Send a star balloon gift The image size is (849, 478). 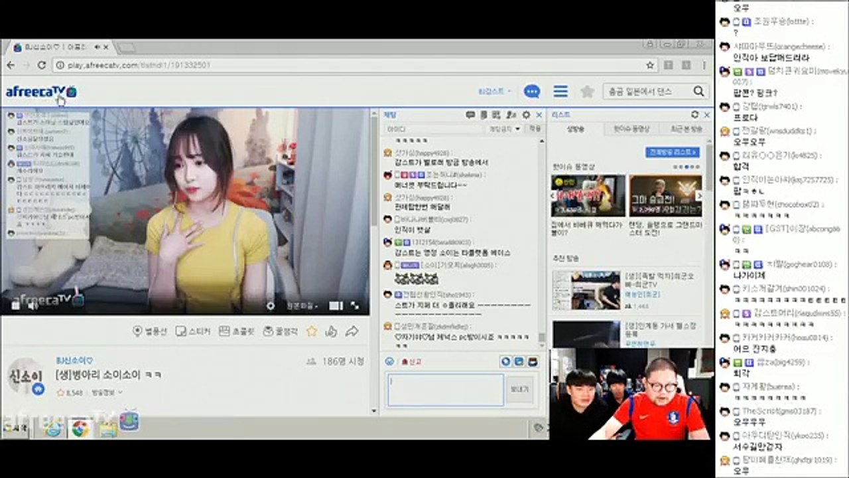[150, 331]
